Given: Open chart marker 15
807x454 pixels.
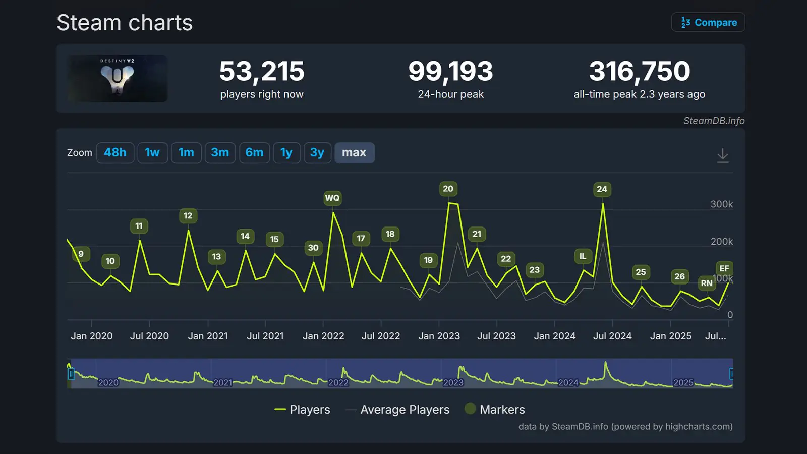Looking at the screenshot, I should [274, 239].
